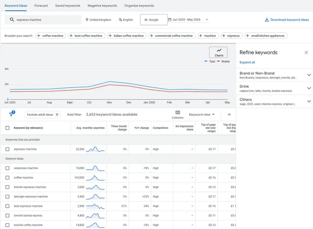
Task: Close the Refine keywords panel
Action: 306,53
